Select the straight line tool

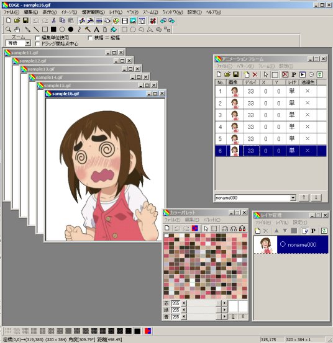[x=36, y=30]
